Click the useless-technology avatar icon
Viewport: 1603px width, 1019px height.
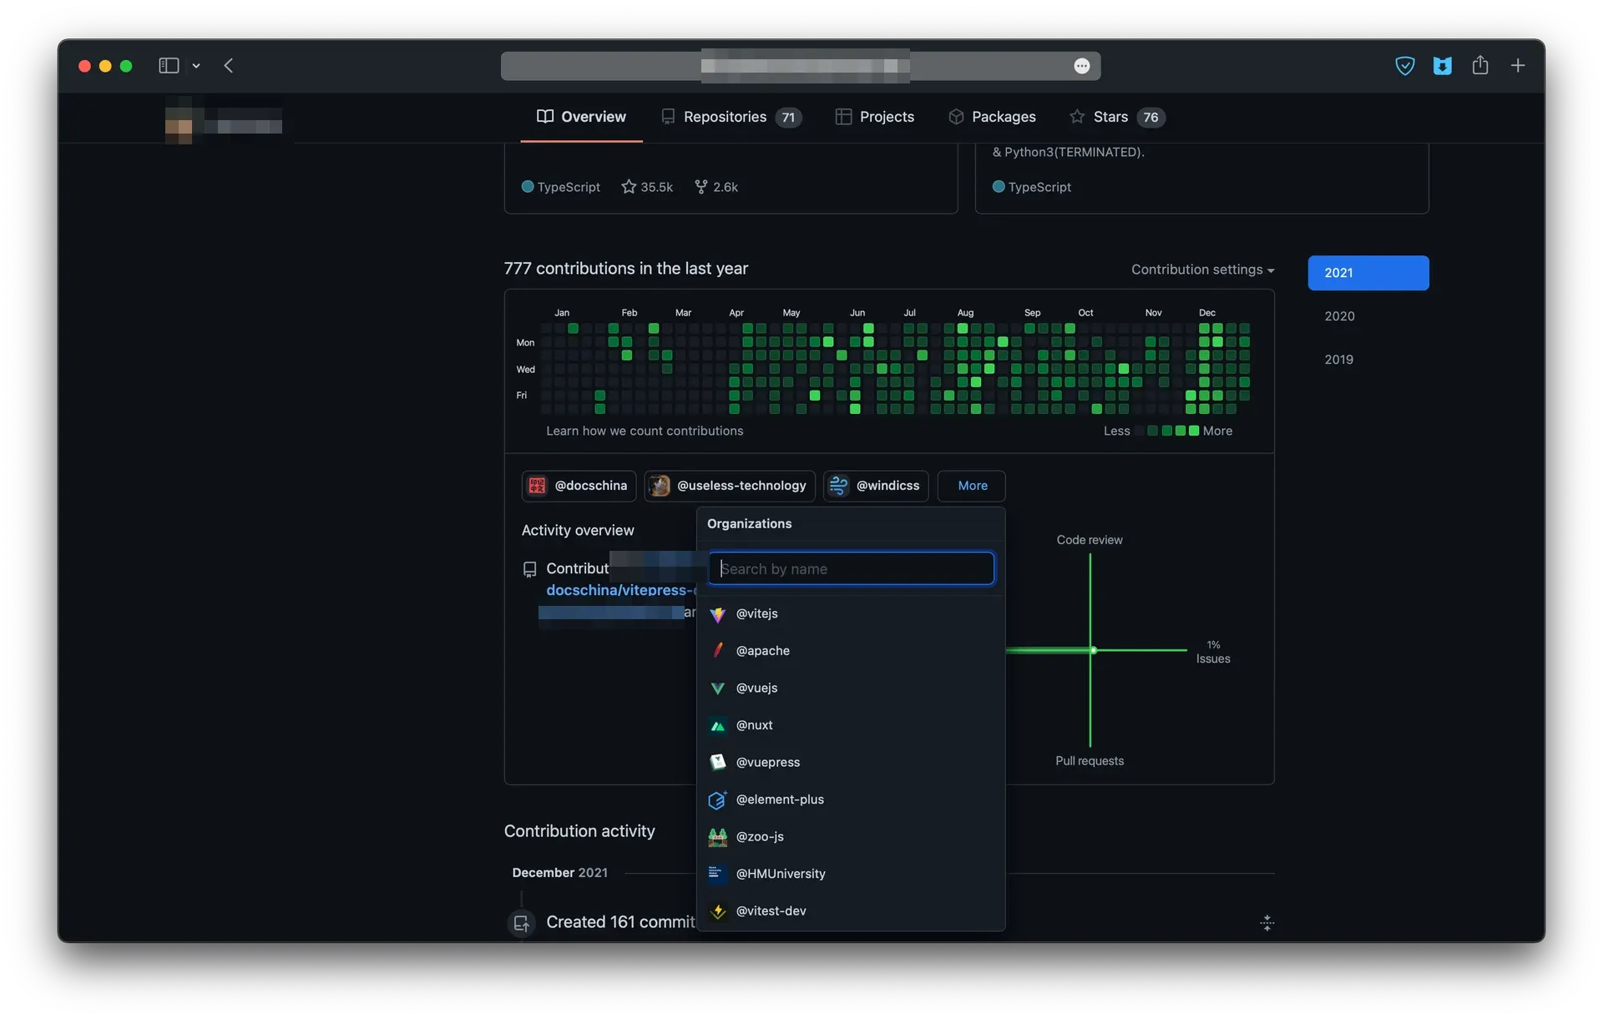tap(660, 486)
